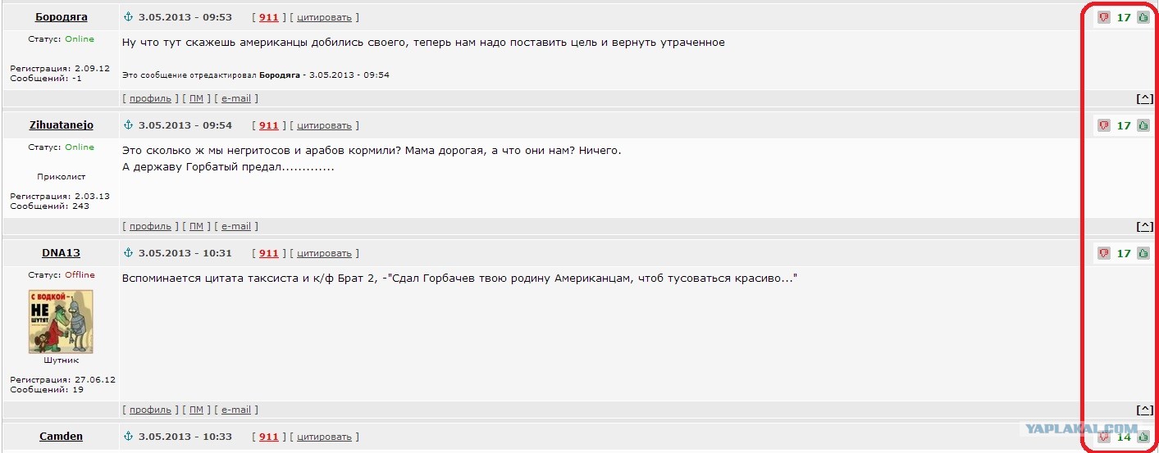Open Бородяга's profile via username
1159x453 pixels.
click(62, 17)
